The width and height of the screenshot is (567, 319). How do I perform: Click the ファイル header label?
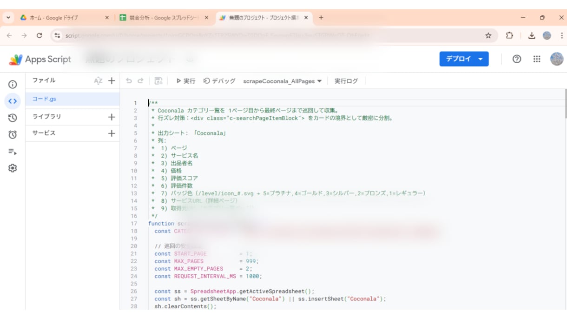pos(44,80)
